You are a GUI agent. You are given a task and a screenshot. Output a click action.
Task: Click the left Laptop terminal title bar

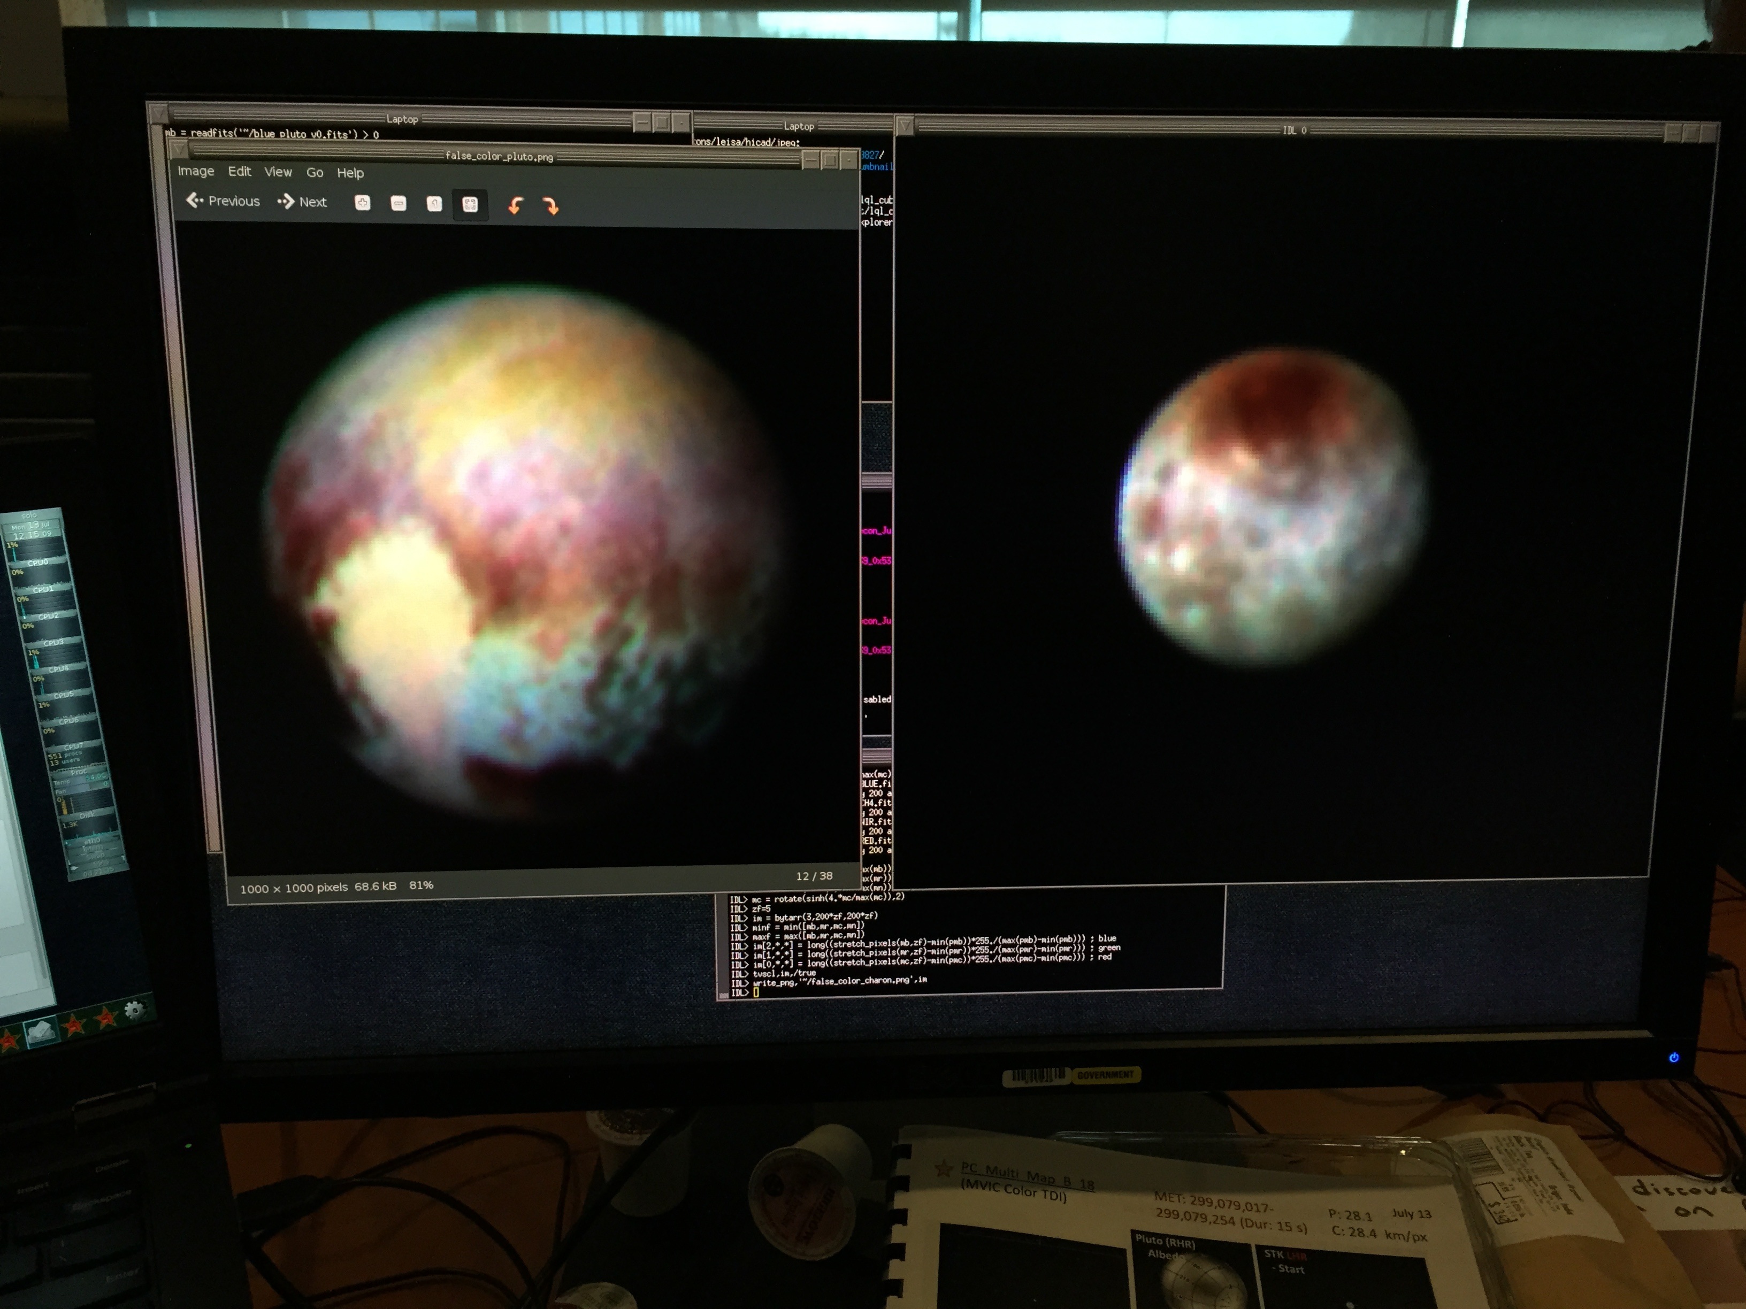tap(402, 119)
